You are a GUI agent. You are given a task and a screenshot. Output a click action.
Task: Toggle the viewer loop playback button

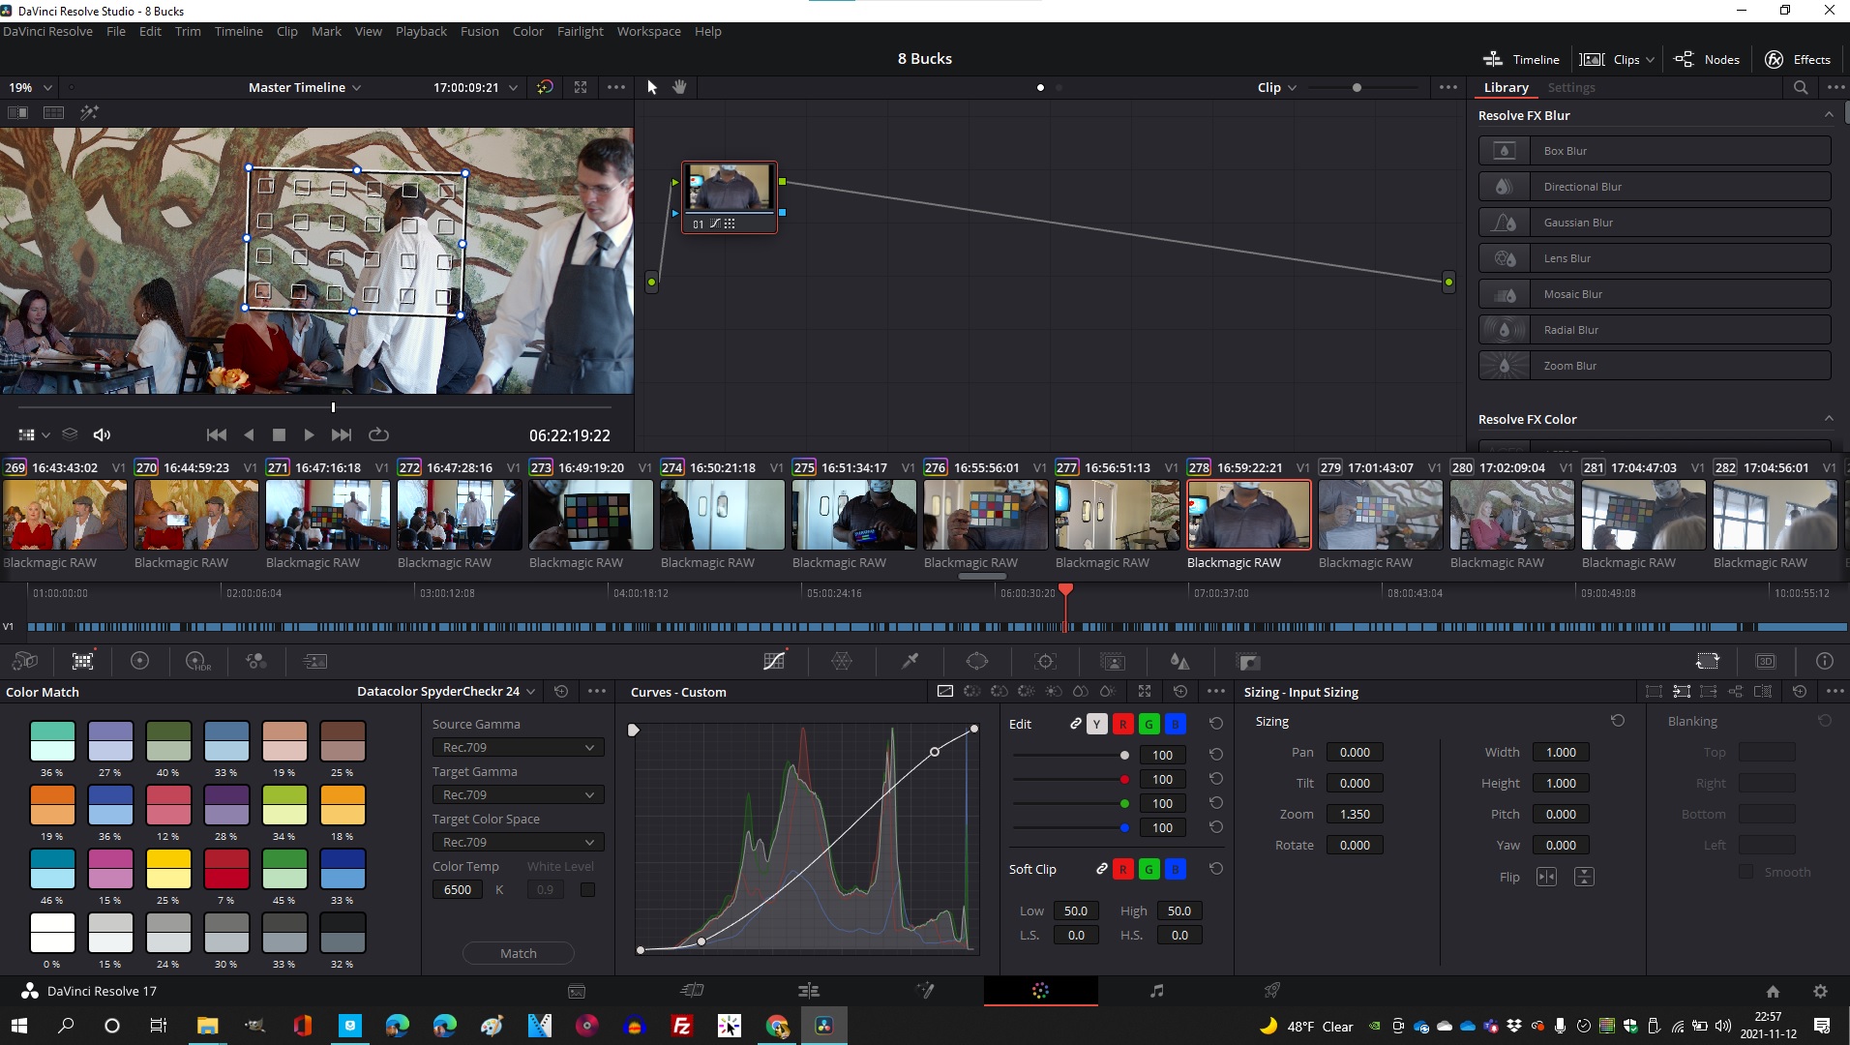[378, 435]
